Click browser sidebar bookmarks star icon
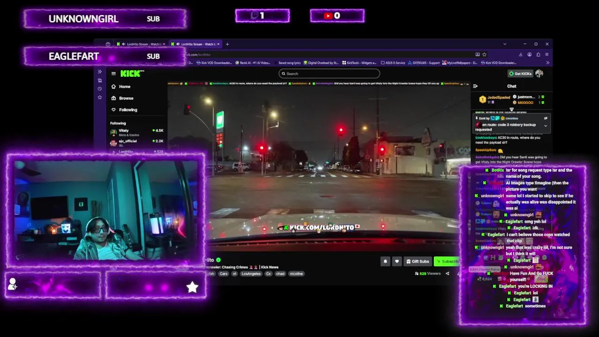Image resolution: width=599 pixels, height=337 pixels. [x=100, y=97]
